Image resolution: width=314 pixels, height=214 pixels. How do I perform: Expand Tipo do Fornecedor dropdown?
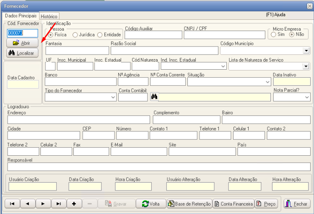[113, 97]
